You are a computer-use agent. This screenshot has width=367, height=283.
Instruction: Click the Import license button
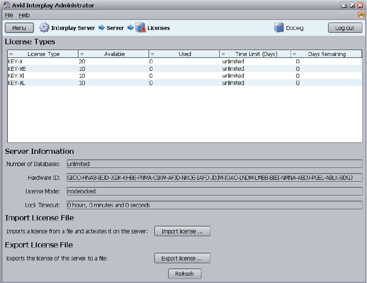[x=183, y=231]
